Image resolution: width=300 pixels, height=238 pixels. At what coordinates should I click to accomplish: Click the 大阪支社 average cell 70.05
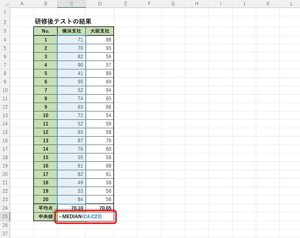100,208
